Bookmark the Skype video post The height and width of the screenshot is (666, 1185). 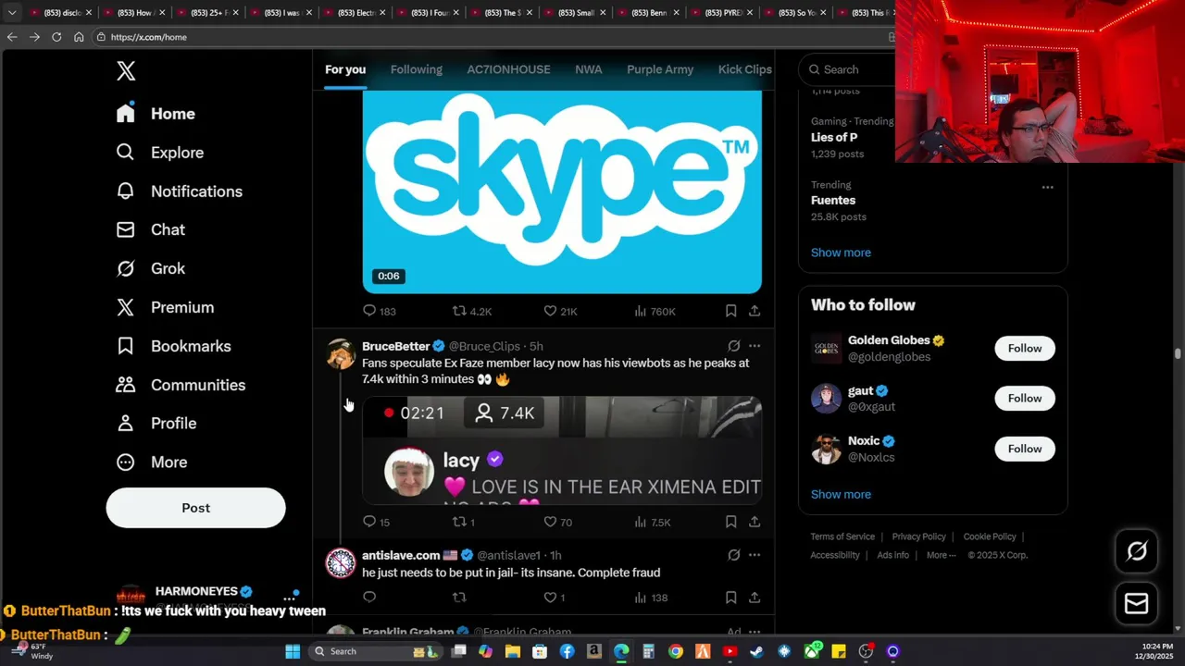730,312
